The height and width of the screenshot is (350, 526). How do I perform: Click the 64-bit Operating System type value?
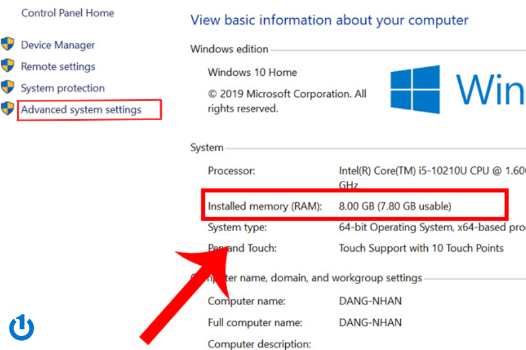[431, 227]
